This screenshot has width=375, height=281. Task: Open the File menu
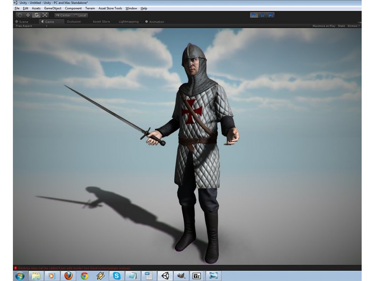(x=17, y=8)
